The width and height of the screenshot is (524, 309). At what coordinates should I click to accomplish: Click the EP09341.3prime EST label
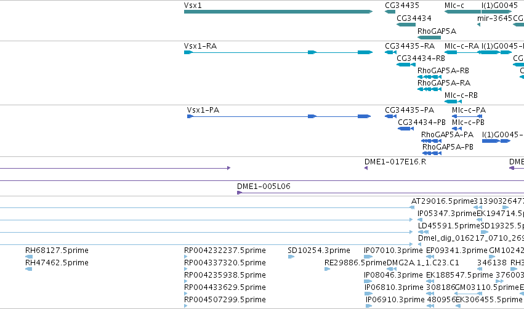[457, 250]
